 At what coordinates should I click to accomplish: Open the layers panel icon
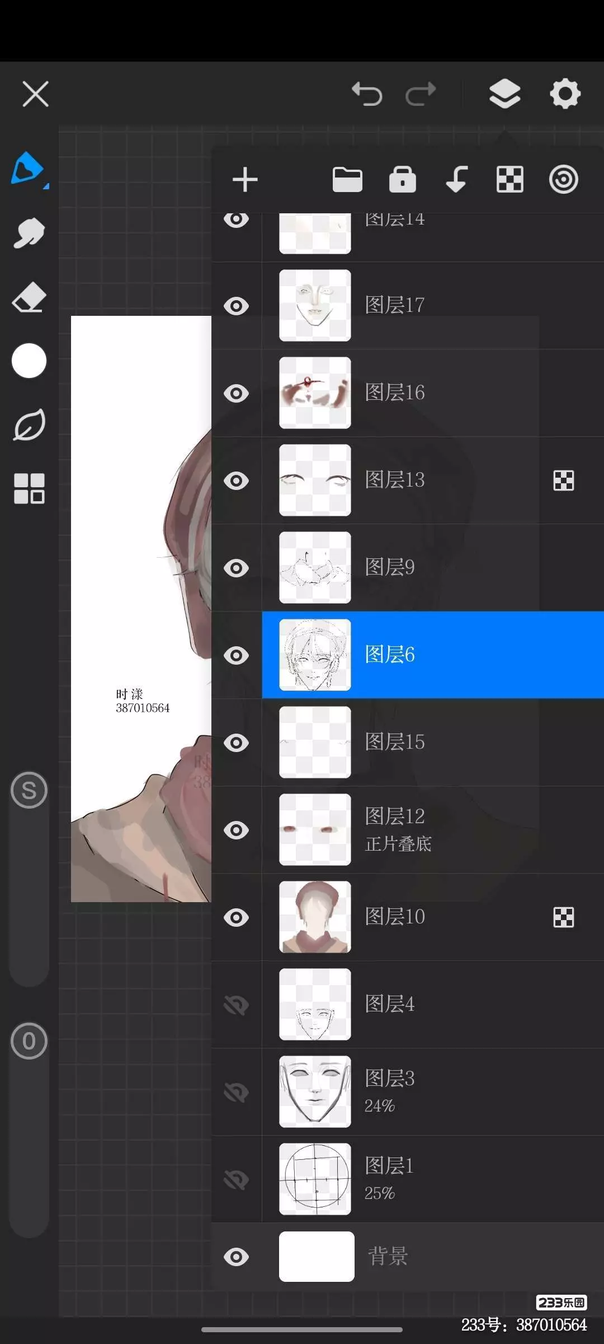point(505,94)
